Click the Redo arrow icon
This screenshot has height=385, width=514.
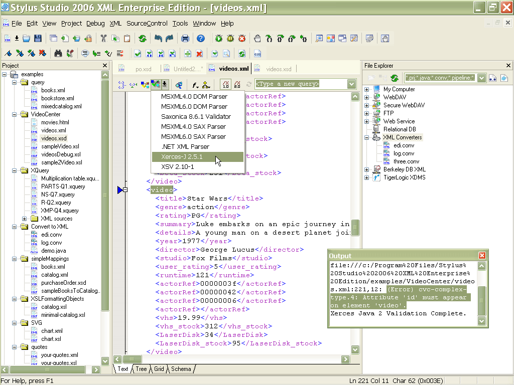[170, 38]
